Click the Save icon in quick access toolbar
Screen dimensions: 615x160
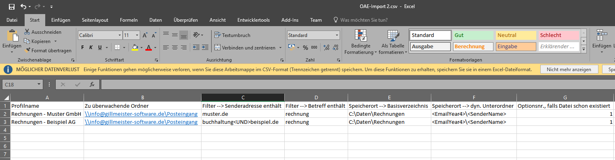click(12, 6)
